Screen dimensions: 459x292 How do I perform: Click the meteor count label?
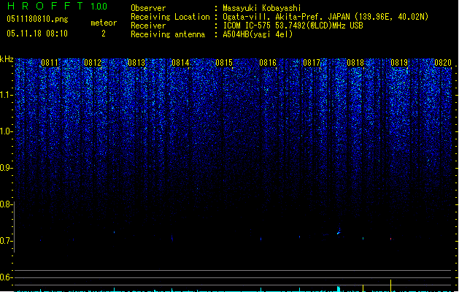pos(104,23)
